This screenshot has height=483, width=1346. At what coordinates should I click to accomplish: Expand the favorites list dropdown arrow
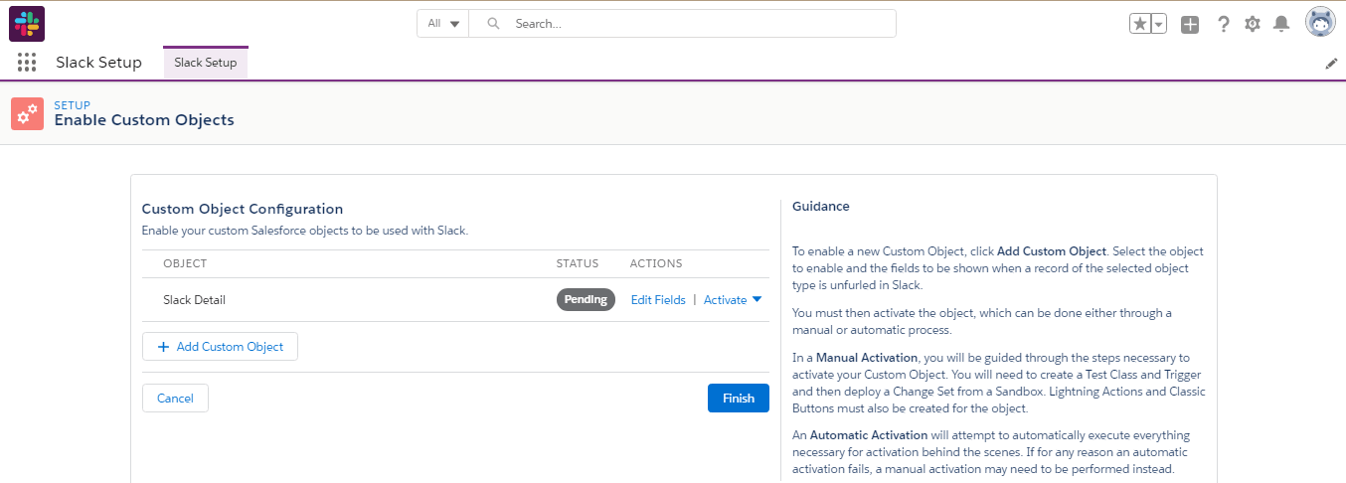pos(1159,24)
